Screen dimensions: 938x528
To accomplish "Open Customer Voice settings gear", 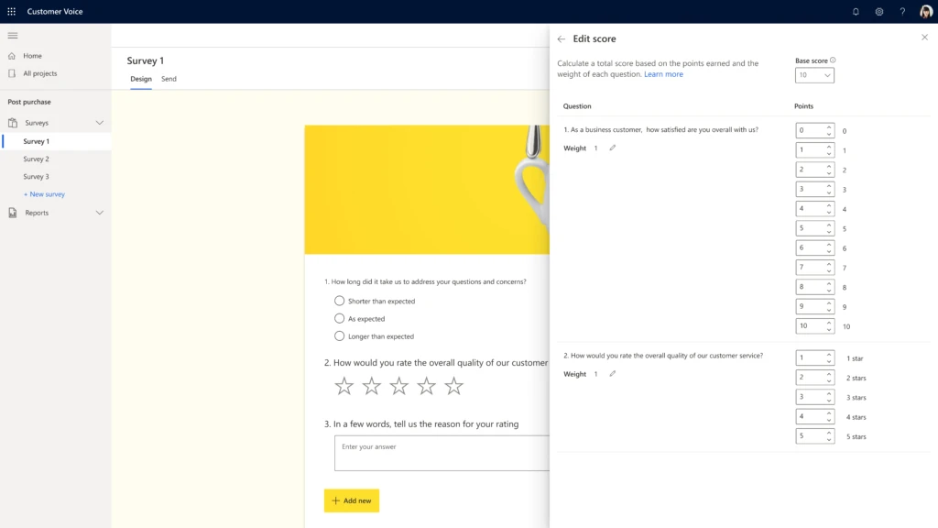I will (879, 11).
